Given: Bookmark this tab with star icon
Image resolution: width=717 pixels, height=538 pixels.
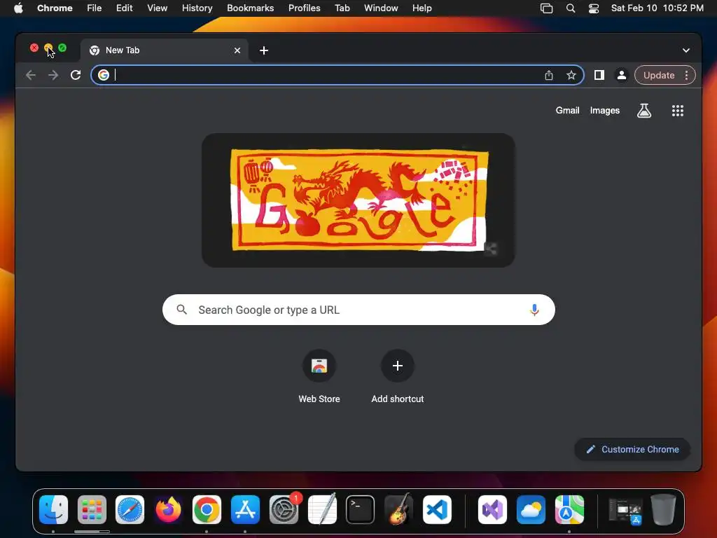Looking at the screenshot, I should click(571, 75).
